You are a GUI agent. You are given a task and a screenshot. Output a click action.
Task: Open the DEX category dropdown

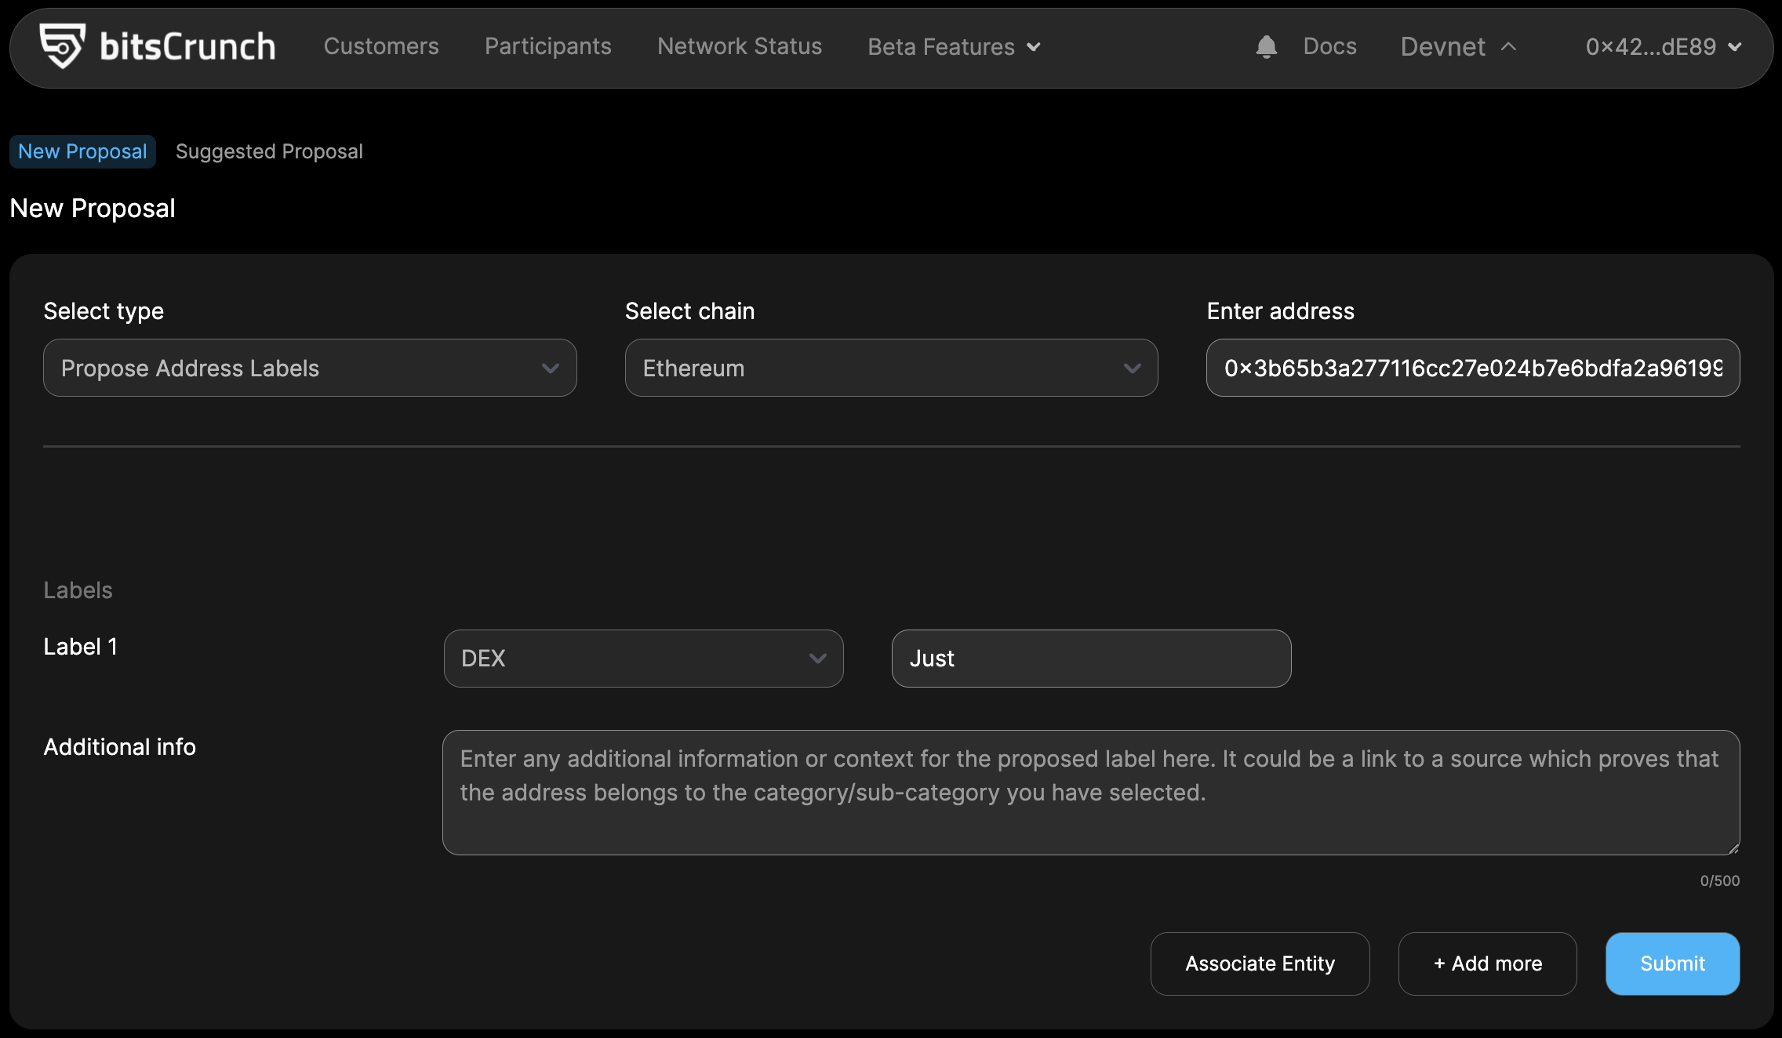tap(643, 659)
